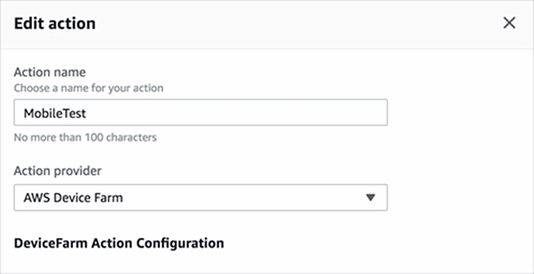This screenshot has width=534, height=274.
Task: Dismiss the dialog with the X icon
Action: tap(509, 23)
